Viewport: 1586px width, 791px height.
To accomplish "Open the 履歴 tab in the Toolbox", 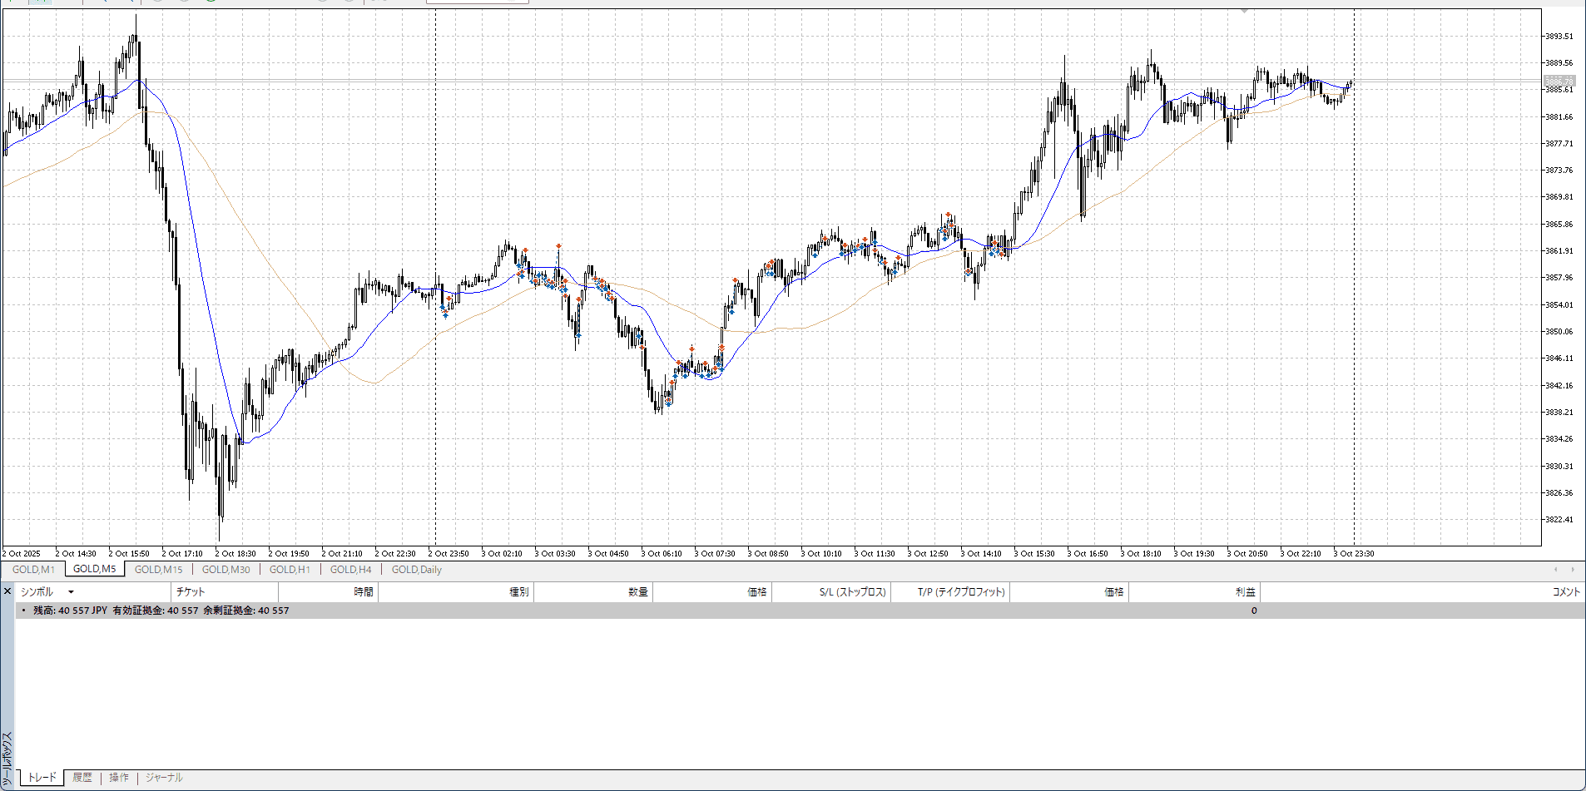I will click(82, 778).
